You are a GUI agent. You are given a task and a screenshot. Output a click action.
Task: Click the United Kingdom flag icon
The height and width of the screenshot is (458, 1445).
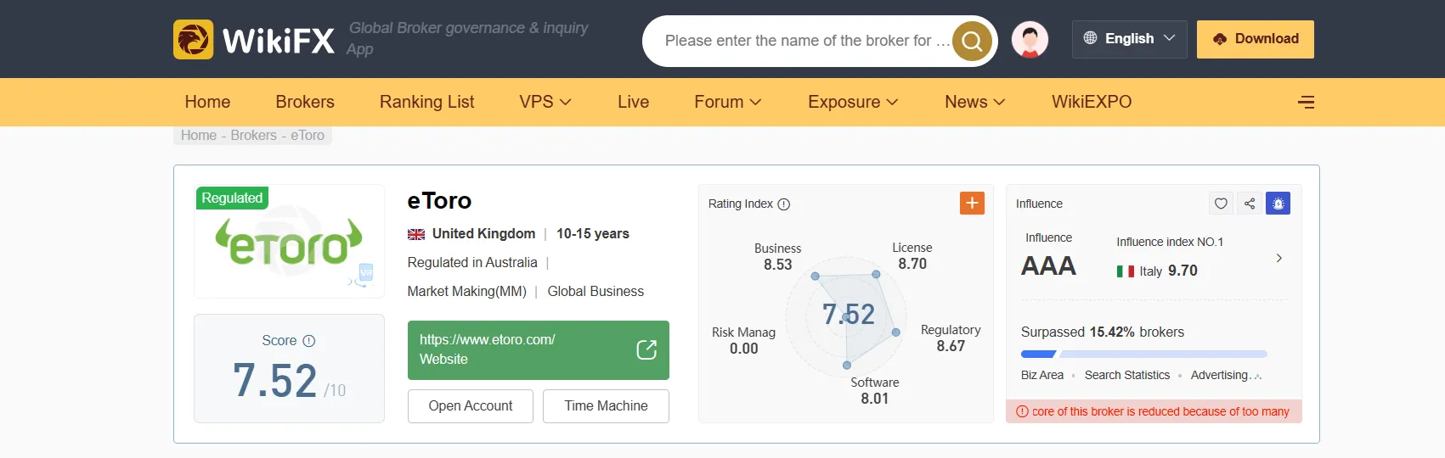click(x=416, y=234)
